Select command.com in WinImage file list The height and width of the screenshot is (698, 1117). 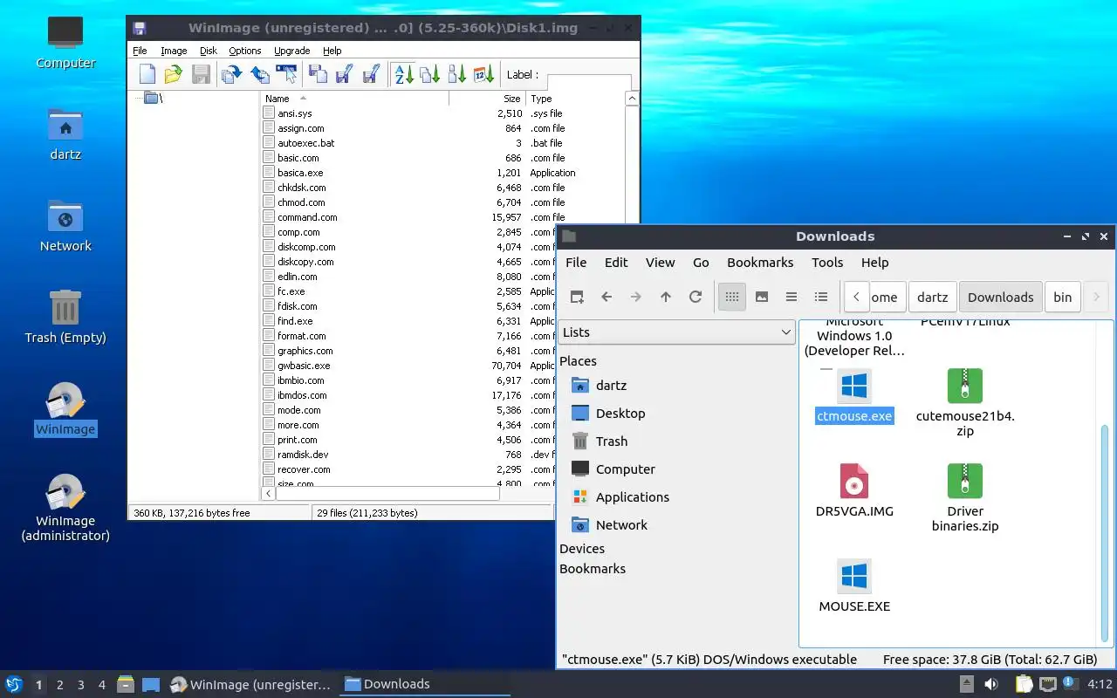(307, 217)
